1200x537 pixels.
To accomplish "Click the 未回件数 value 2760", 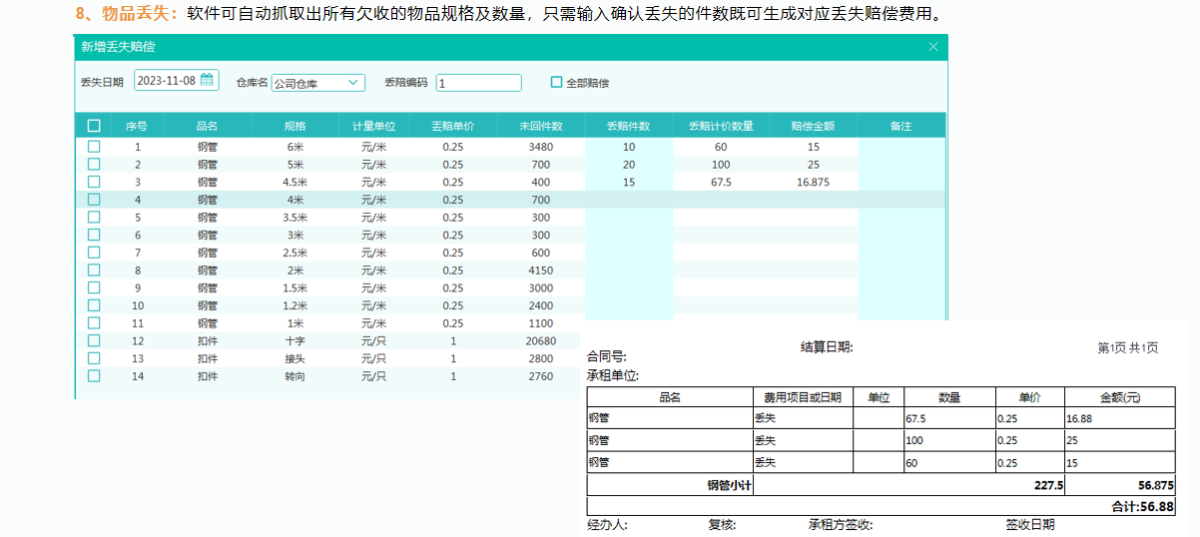I will point(540,376).
